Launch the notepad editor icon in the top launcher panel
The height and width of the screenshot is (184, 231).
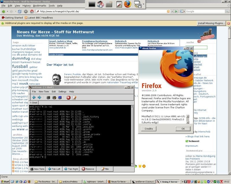(x=119, y=4)
